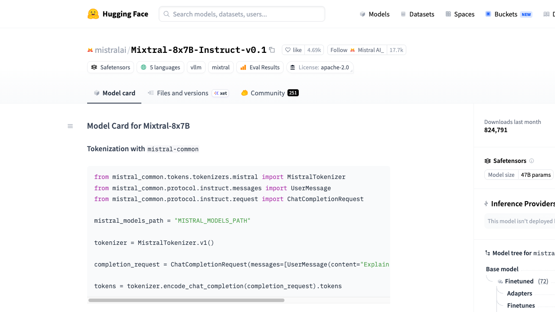
Task: Click the Model tree icon in sidebar
Action: (x=487, y=253)
